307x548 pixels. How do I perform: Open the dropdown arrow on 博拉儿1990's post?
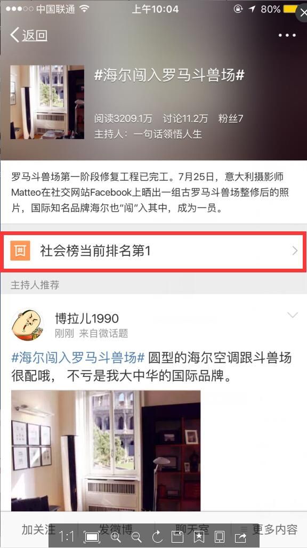point(292,315)
